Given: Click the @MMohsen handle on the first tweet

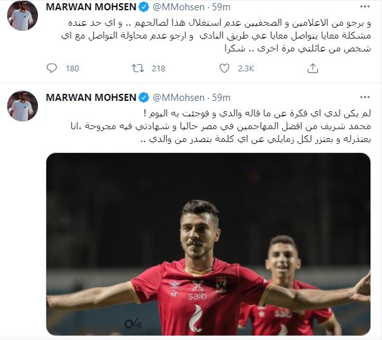Looking at the screenshot, I should (x=179, y=7).
